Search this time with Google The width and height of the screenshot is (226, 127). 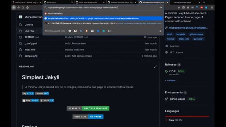(70, 31)
